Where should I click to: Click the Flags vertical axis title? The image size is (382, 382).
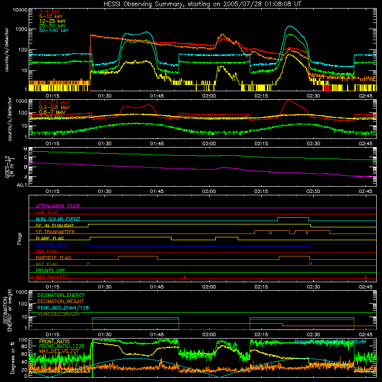click(20, 238)
